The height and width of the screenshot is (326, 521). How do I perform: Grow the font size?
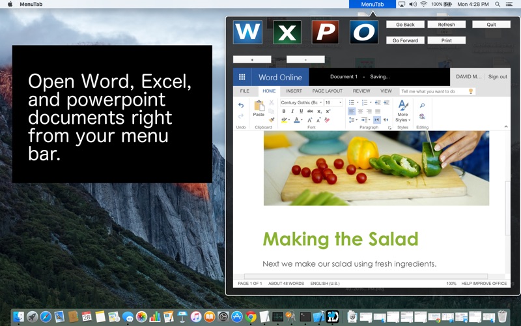pyautogui.click(x=310, y=120)
